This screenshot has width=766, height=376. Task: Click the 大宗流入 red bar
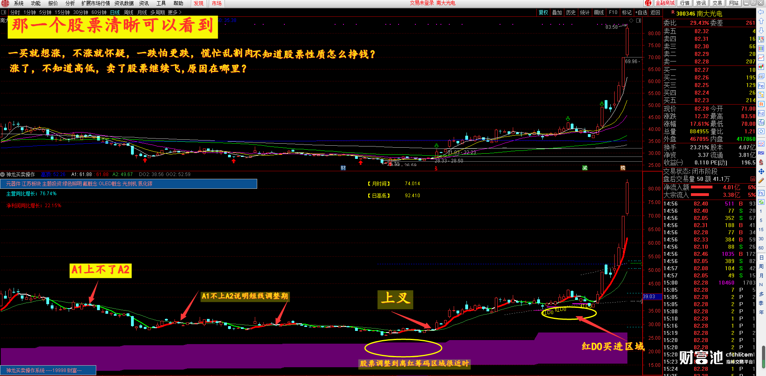pos(700,195)
